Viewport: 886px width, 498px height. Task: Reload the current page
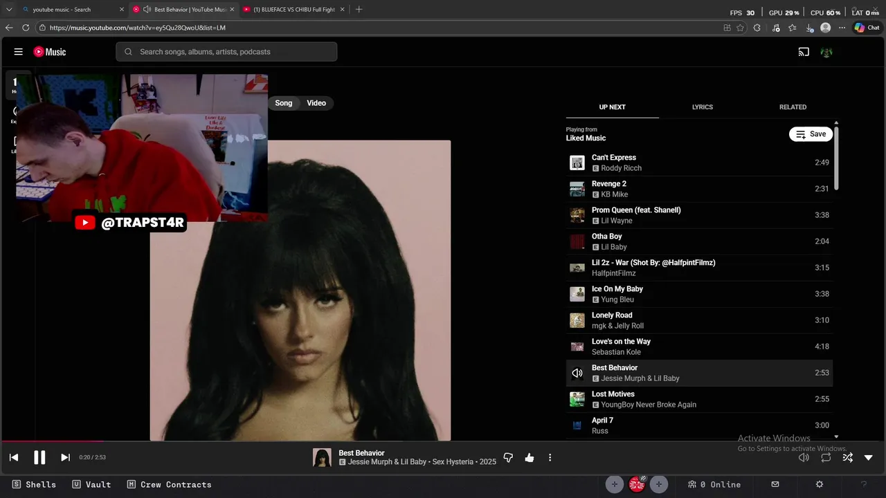(x=26, y=28)
